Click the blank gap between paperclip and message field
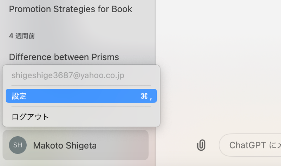 [213, 145]
